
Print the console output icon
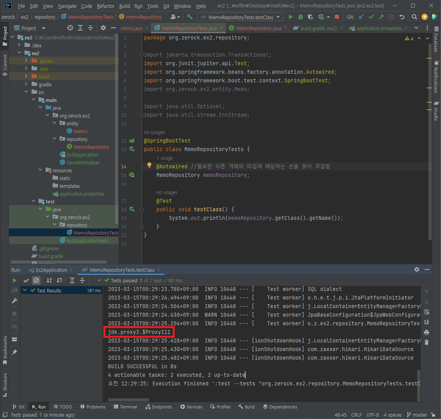[x=426, y=333]
